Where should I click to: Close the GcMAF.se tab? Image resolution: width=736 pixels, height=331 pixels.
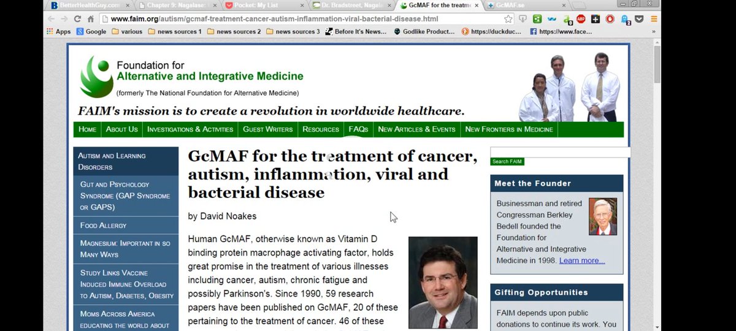click(x=562, y=6)
